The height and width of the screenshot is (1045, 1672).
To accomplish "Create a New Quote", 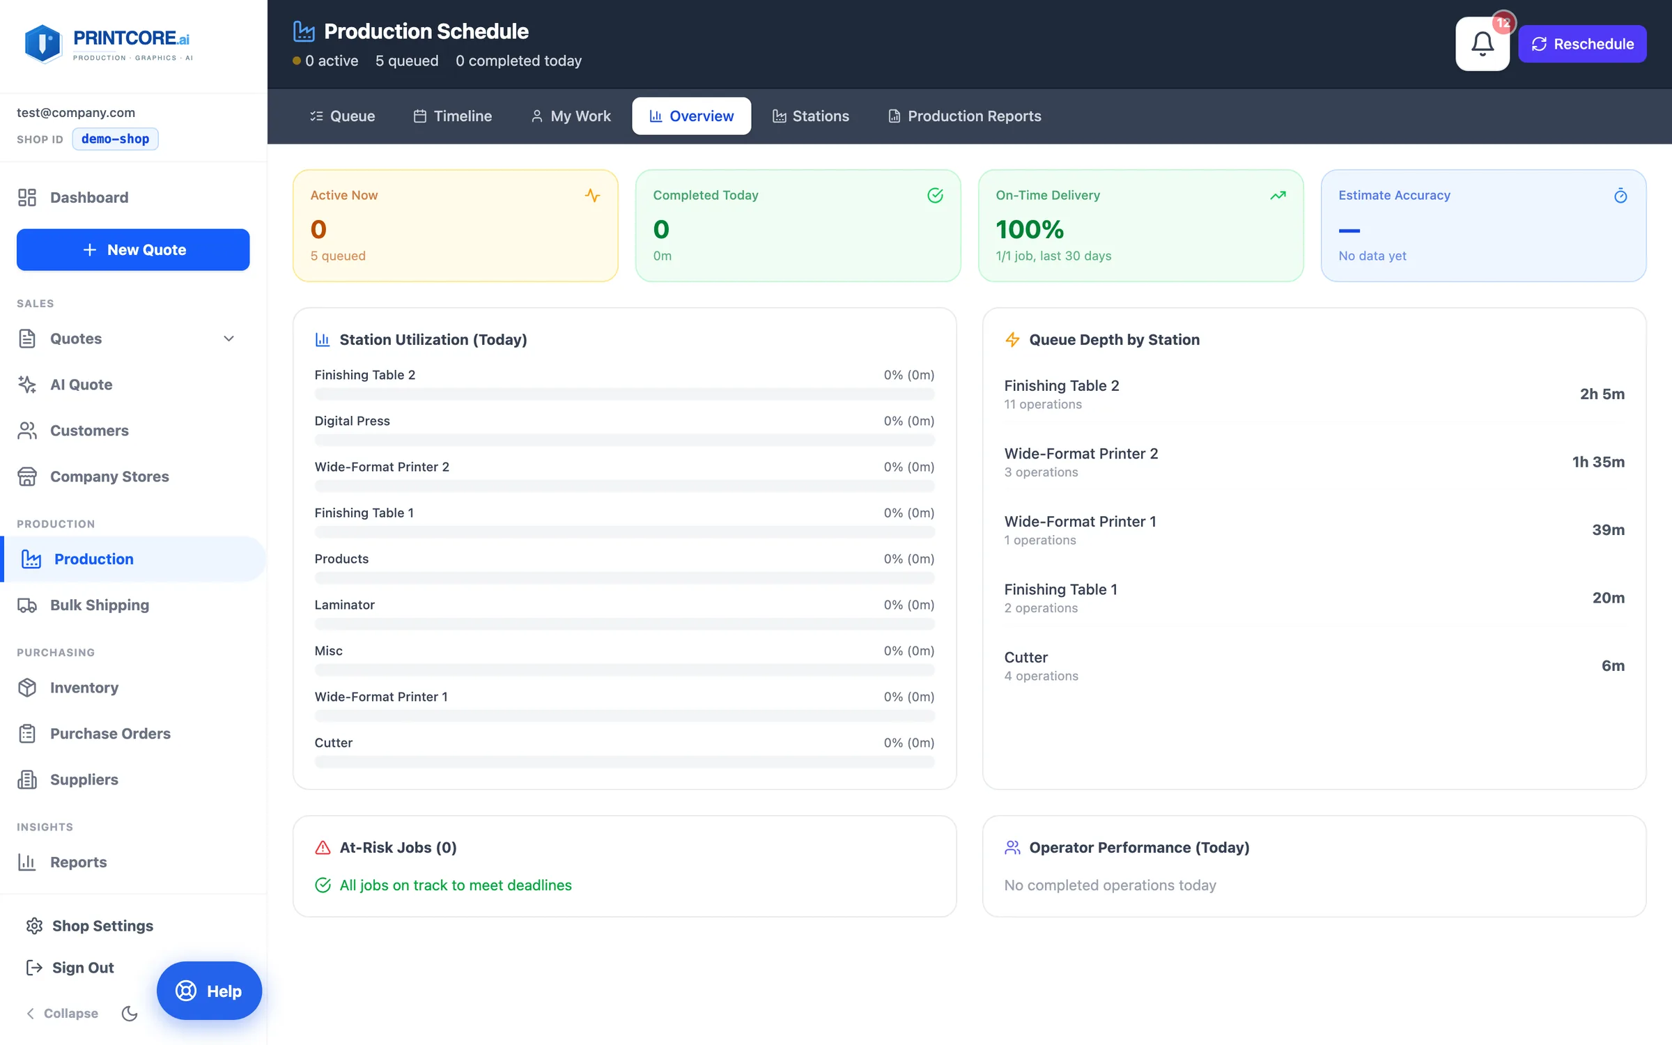I will pyautogui.click(x=133, y=249).
